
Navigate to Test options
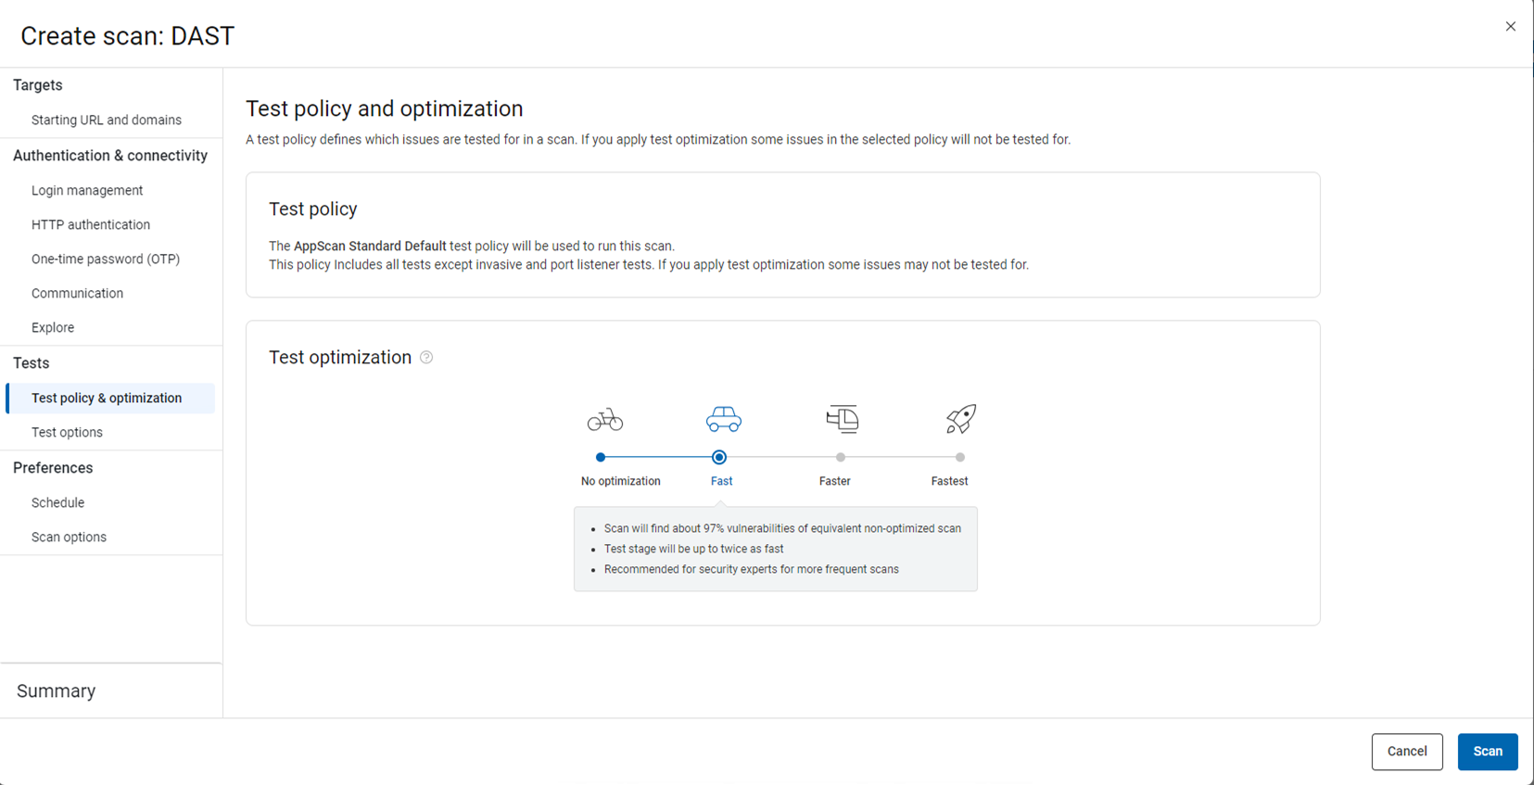67,432
